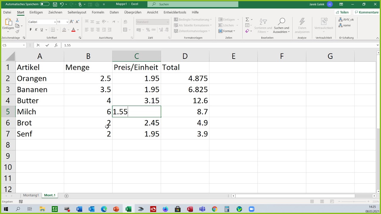Click the pink eraser Clear icon
This screenshot has height=214, width=381.
point(247,31)
